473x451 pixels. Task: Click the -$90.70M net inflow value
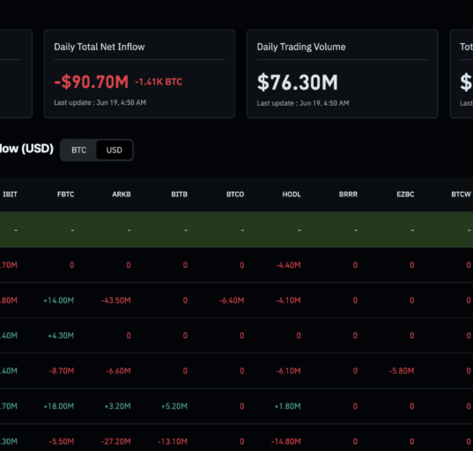click(92, 82)
